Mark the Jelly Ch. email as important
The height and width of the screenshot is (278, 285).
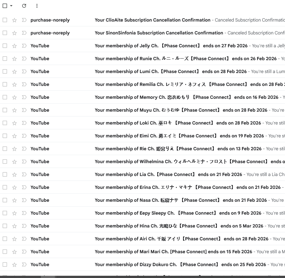pyautogui.click(x=24, y=46)
